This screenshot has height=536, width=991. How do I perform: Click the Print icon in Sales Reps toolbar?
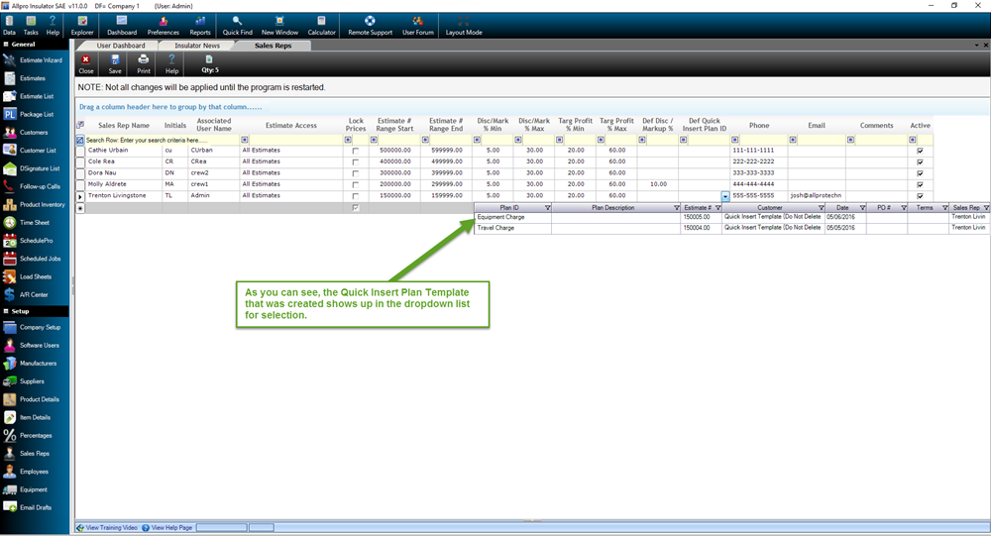[x=144, y=63]
